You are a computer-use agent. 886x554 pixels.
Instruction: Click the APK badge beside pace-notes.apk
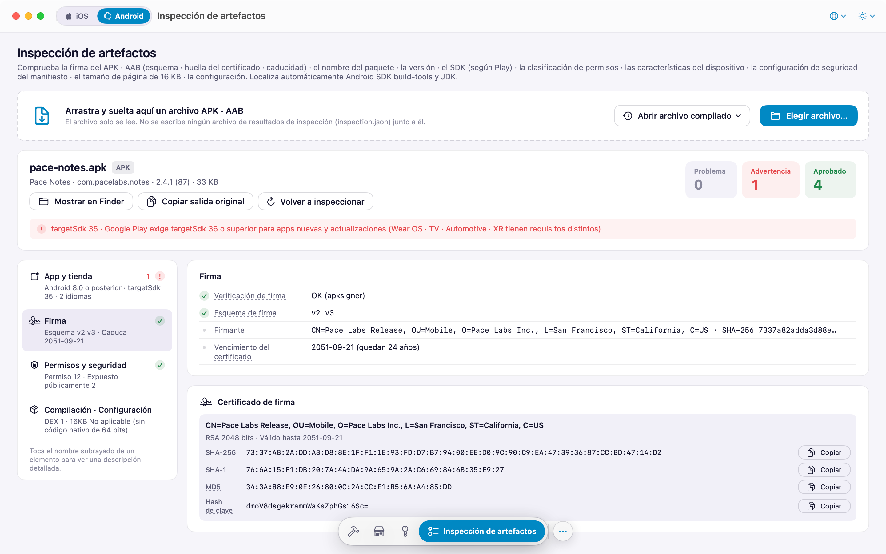tap(123, 167)
